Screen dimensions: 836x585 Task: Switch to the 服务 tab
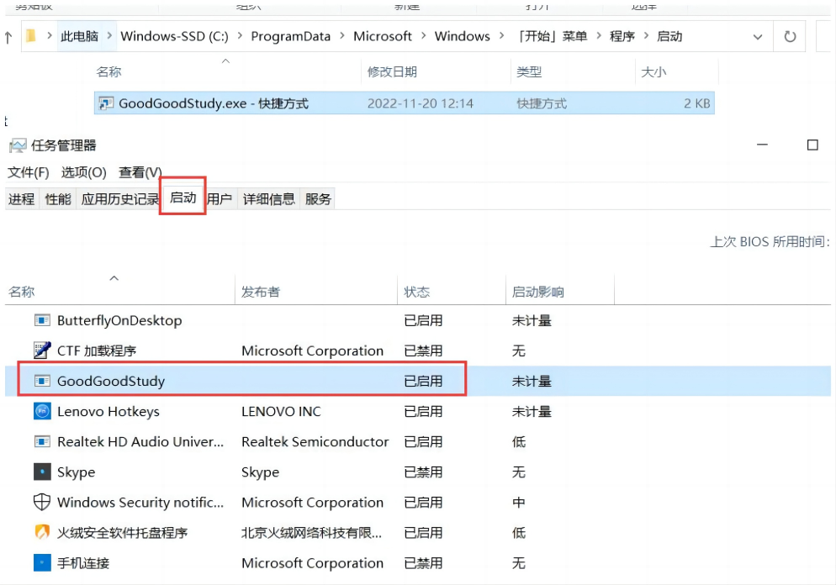pos(318,199)
